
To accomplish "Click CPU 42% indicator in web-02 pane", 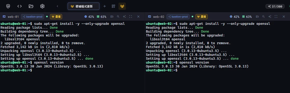I will pyautogui.click(x=234, y=17).
